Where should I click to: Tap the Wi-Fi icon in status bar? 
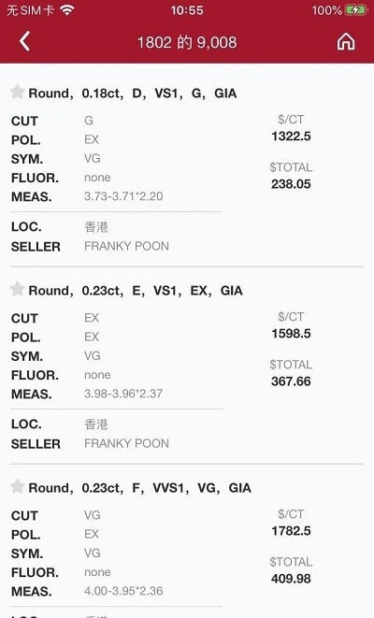click(67, 10)
